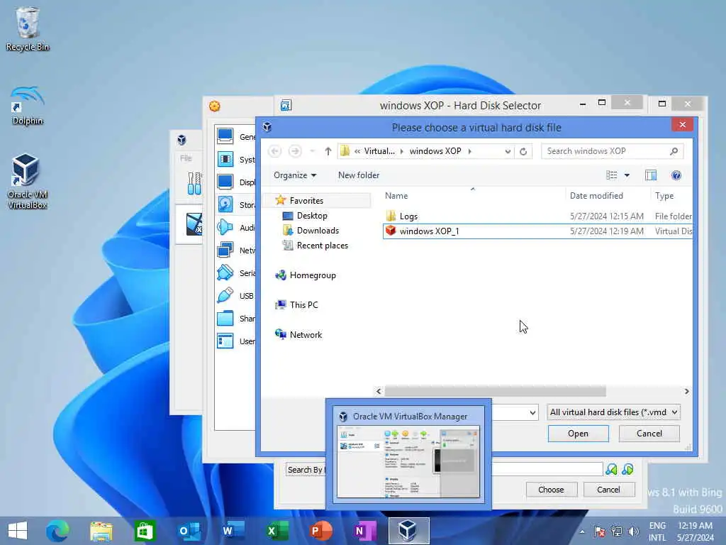Click Choose in Hard Disk Selector

(551, 490)
